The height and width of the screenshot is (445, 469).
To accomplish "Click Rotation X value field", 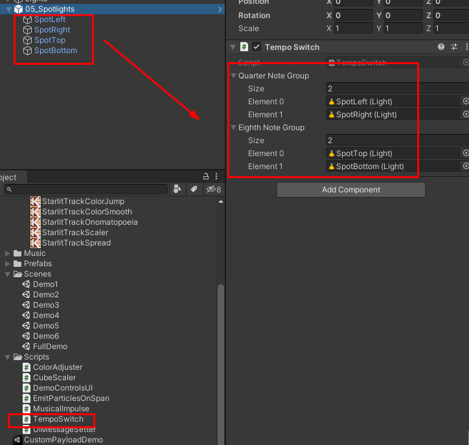I will coord(353,16).
